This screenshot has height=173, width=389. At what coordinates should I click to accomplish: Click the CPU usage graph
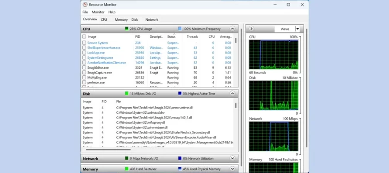click(x=274, y=54)
